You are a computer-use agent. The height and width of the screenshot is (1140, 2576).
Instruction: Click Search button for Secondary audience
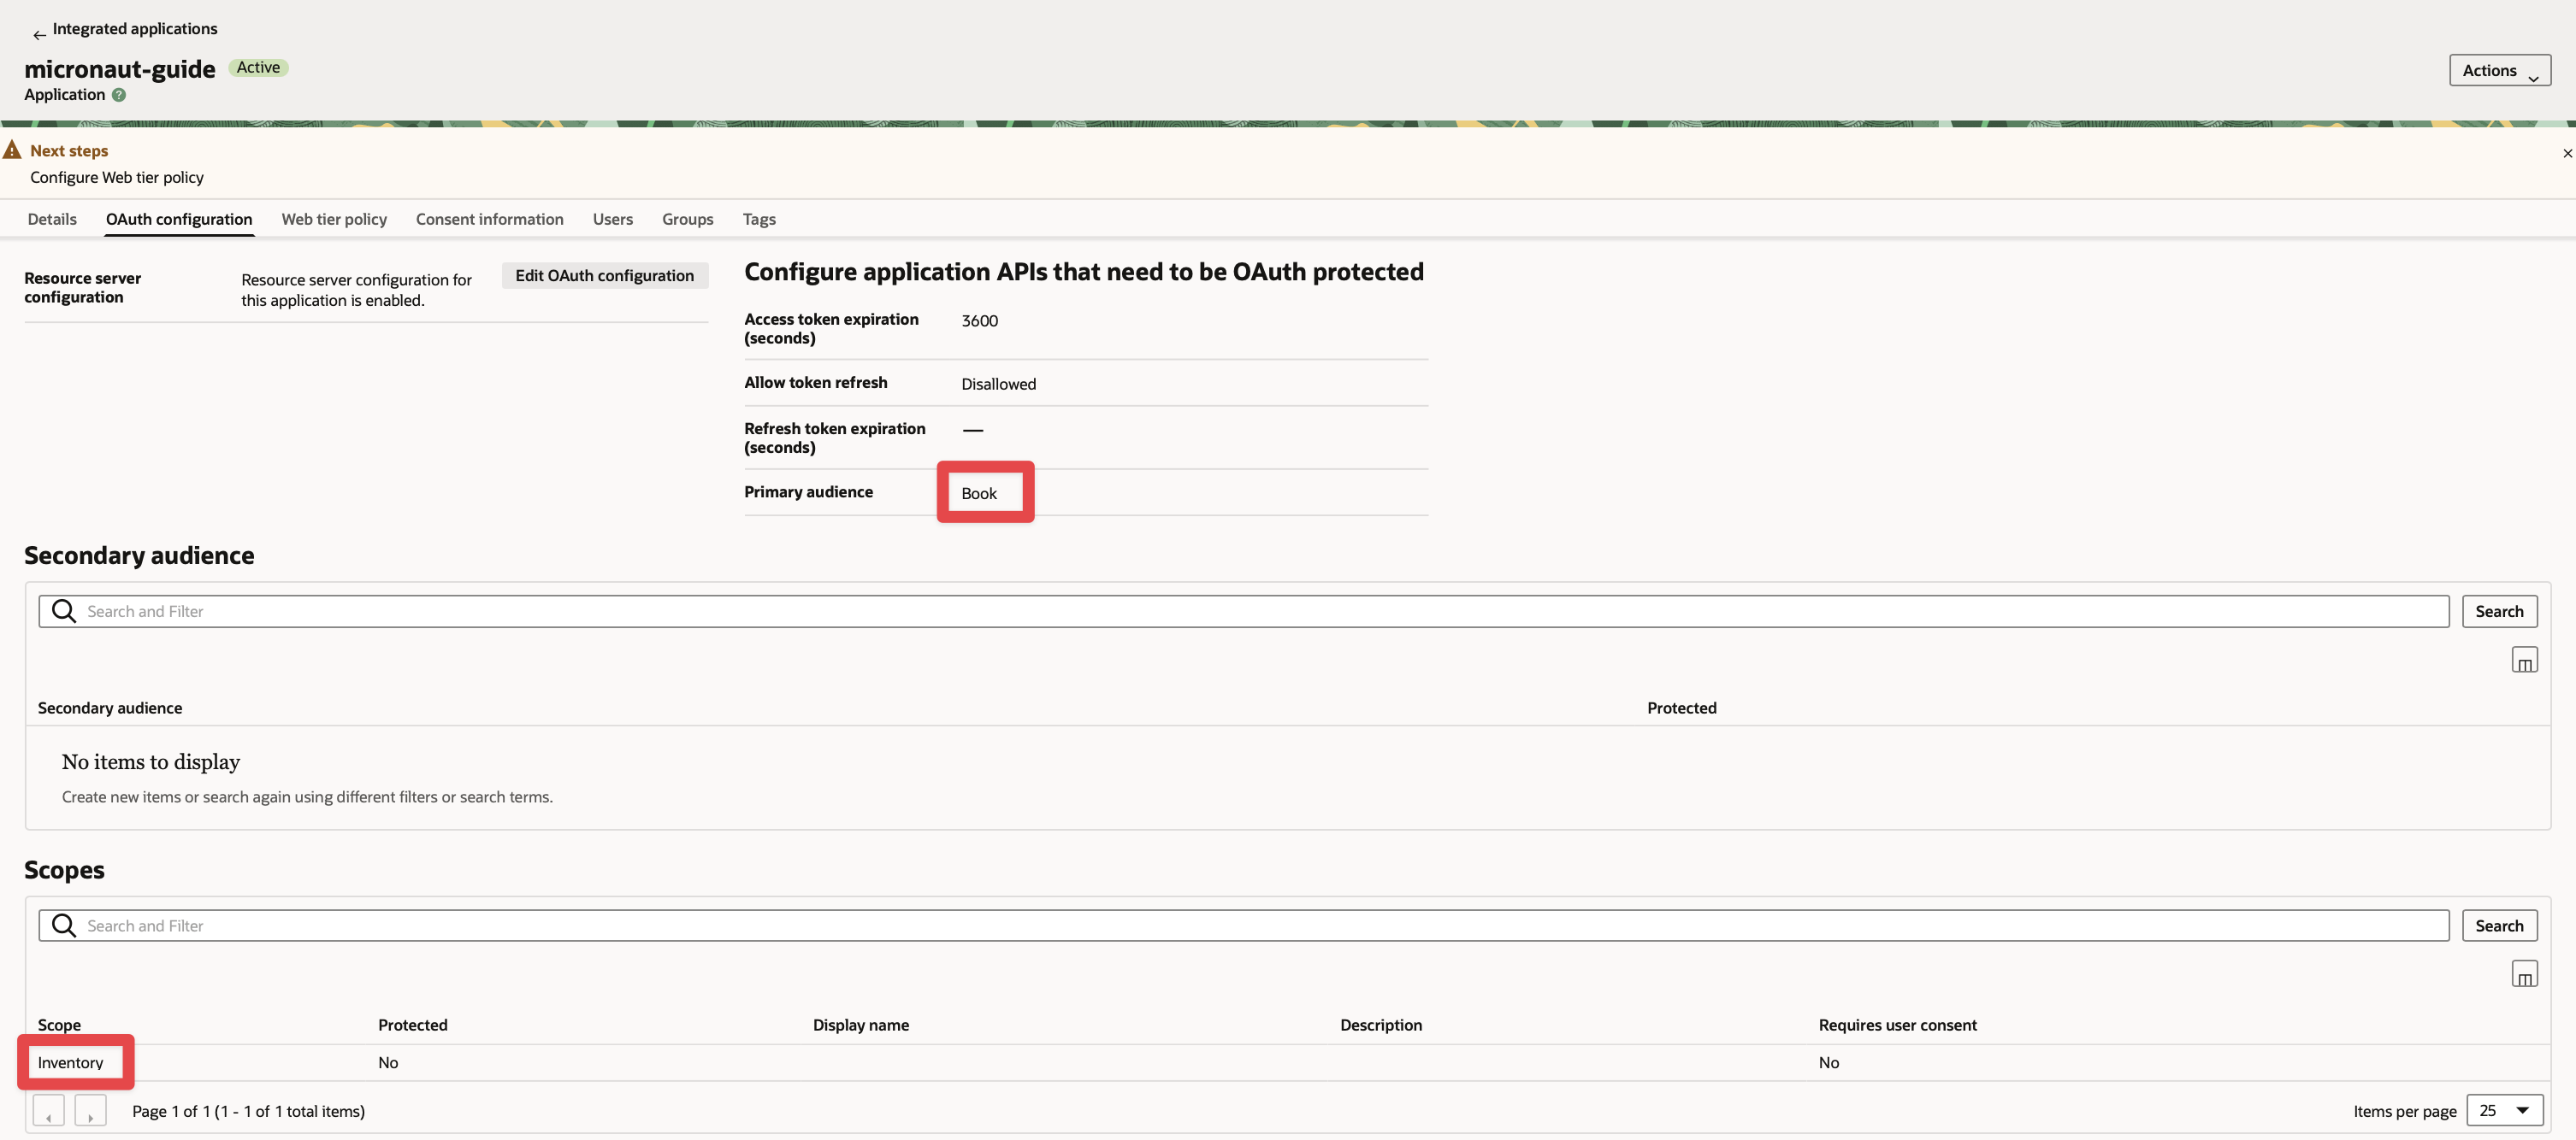pyautogui.click(x=2498, y=612)
